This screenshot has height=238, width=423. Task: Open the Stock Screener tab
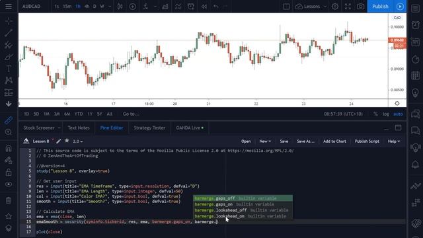pos(39,128)
